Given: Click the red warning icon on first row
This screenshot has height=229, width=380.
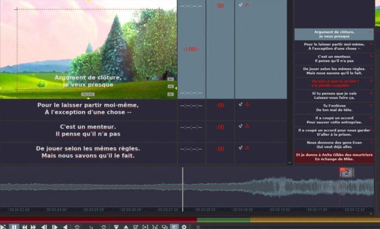Looking at the screenshot, I should click(247, 5).
